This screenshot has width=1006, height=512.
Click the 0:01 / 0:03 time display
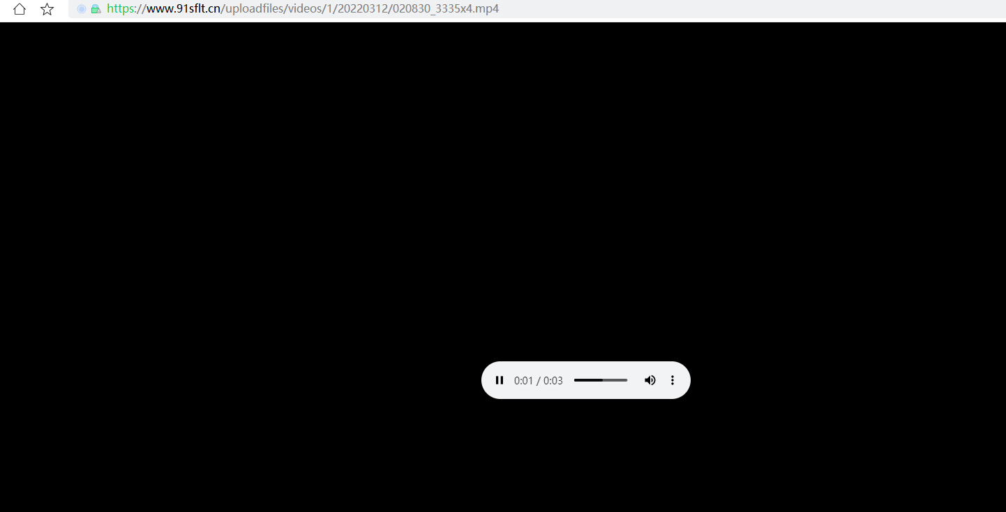pos(539,381)
